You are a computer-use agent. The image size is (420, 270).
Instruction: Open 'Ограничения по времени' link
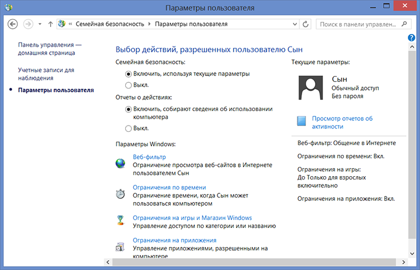pos(169,188)
